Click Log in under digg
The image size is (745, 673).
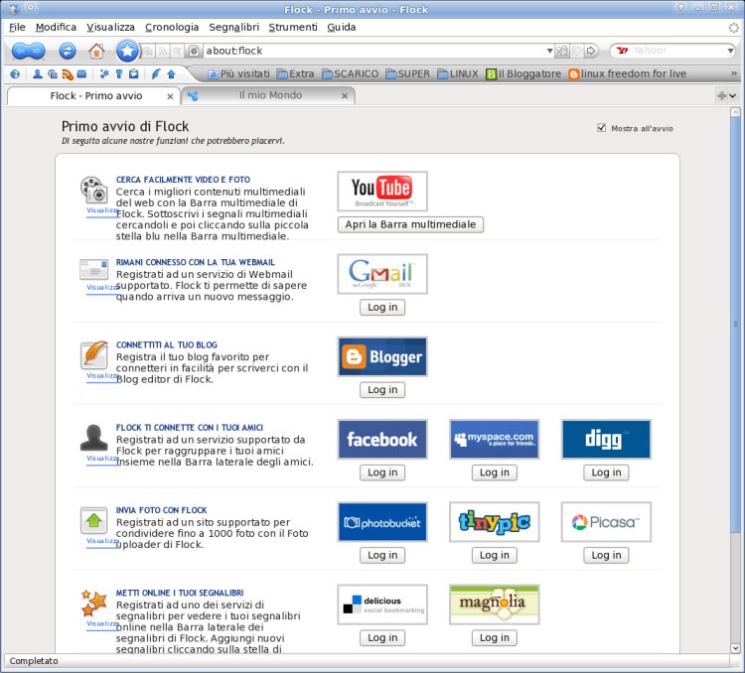[606, 472]
